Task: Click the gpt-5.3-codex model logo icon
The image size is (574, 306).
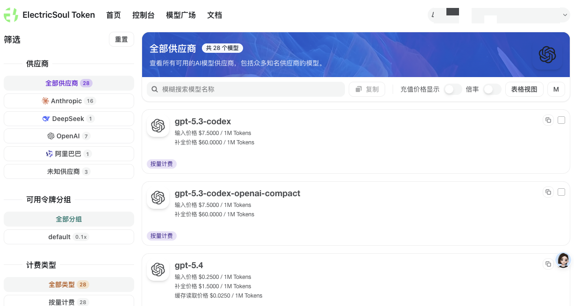Action: pos(158,126)
